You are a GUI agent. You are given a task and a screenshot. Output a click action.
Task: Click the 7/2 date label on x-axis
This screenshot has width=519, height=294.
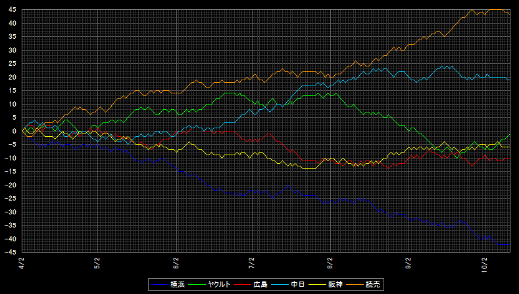pos(252,264)
